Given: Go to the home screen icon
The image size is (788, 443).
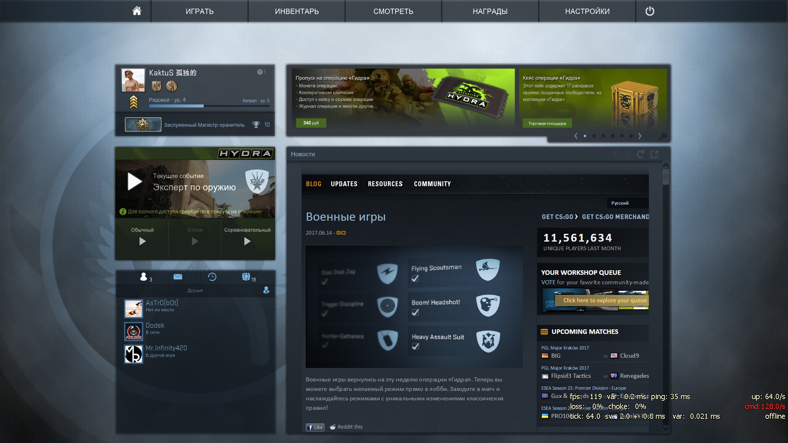Looking at the screenshot, I should (x=137, y=11).
